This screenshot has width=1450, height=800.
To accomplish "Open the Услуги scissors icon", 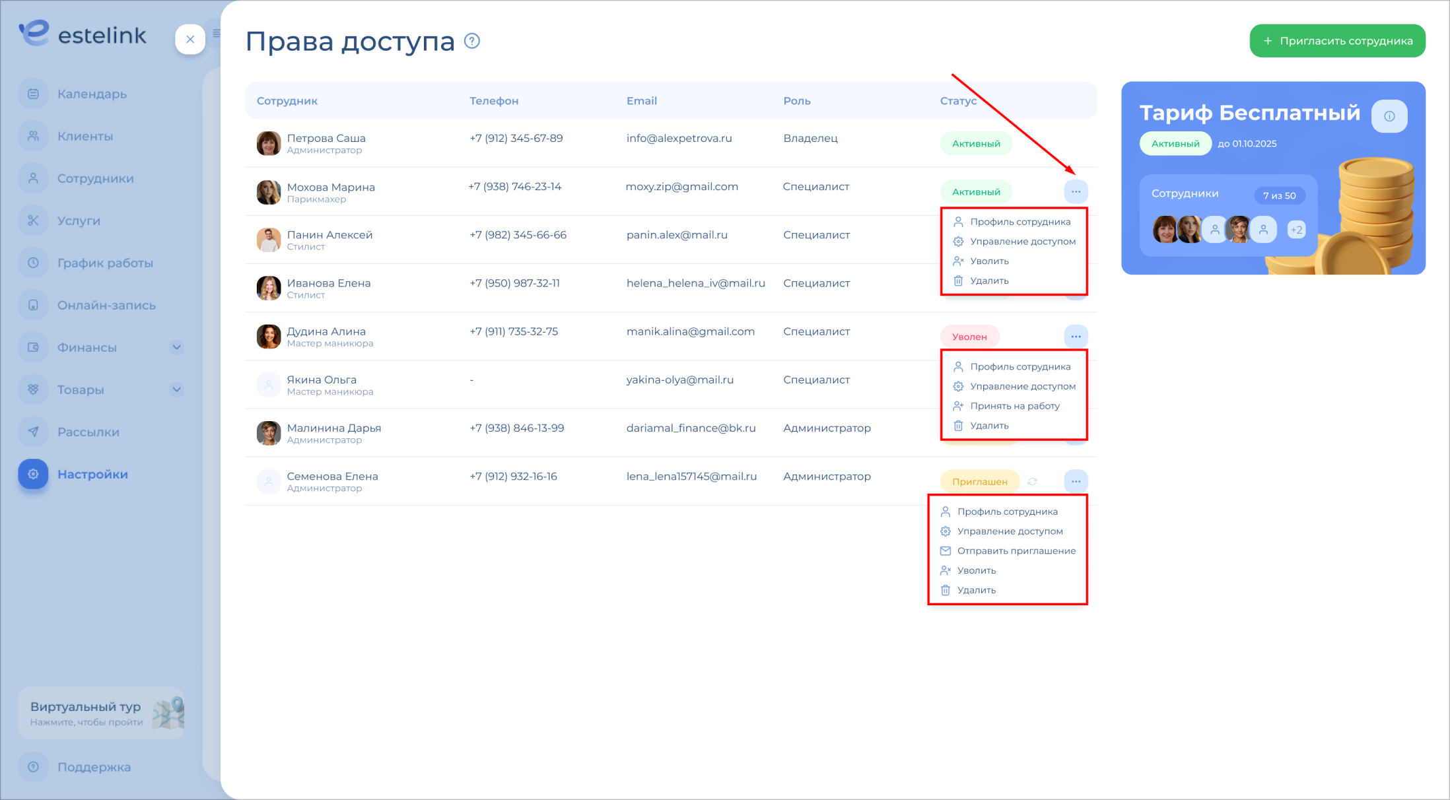I will coord(33,220).
